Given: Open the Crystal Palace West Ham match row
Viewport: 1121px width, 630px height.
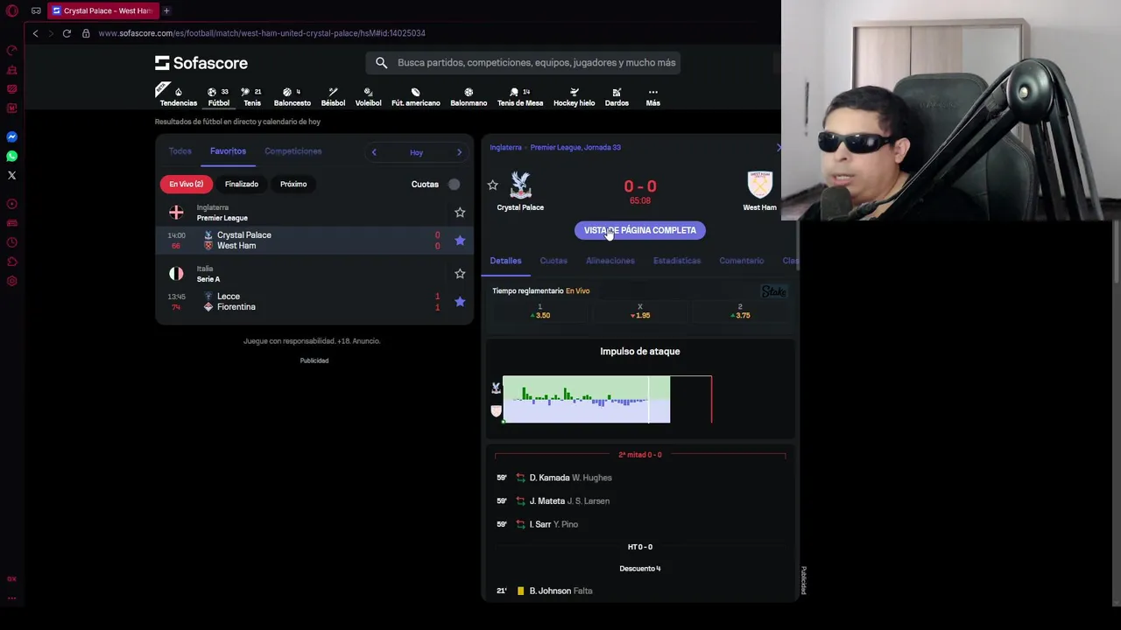Looking at the screenshot, I should click(314, 241).
